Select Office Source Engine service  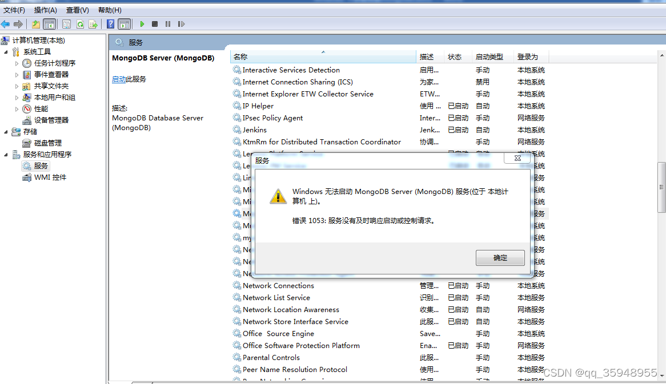[x=389, y=334]
